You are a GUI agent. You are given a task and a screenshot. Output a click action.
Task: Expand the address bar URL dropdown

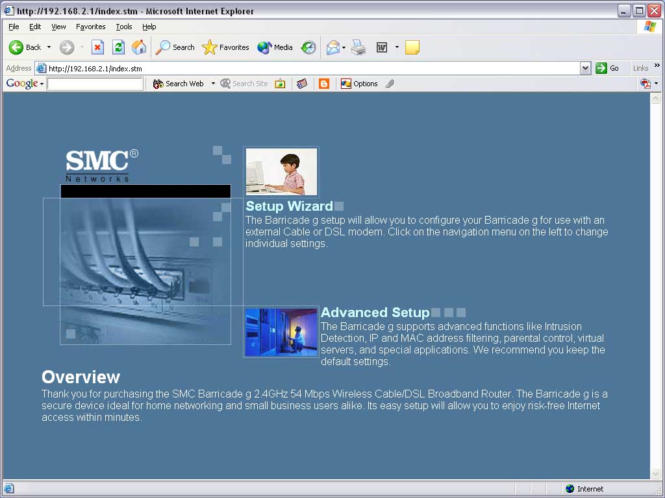point(585,68)
